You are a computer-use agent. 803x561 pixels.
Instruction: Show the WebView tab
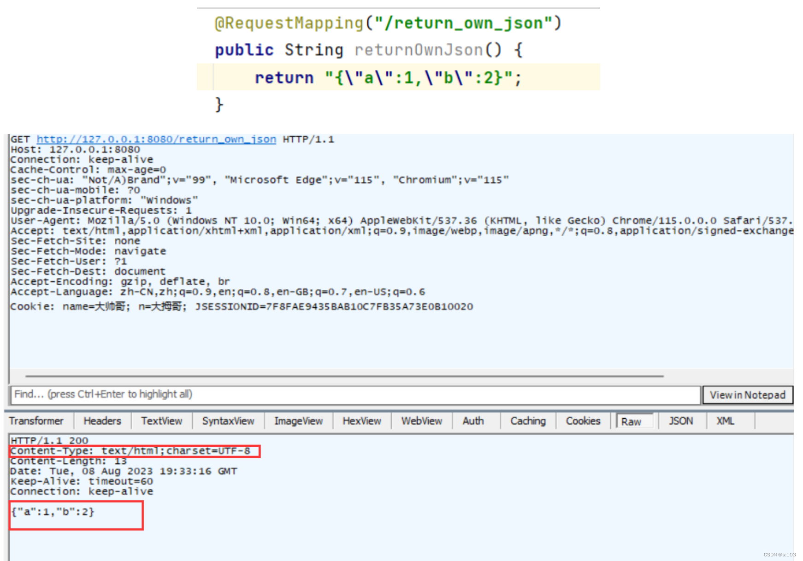point(421,421)
